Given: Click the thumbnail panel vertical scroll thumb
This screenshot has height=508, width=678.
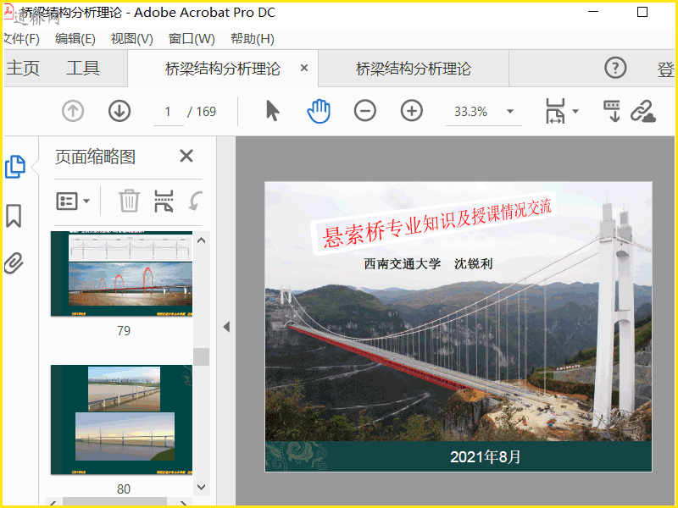Looking at the screenshot, I should (202, 356).
